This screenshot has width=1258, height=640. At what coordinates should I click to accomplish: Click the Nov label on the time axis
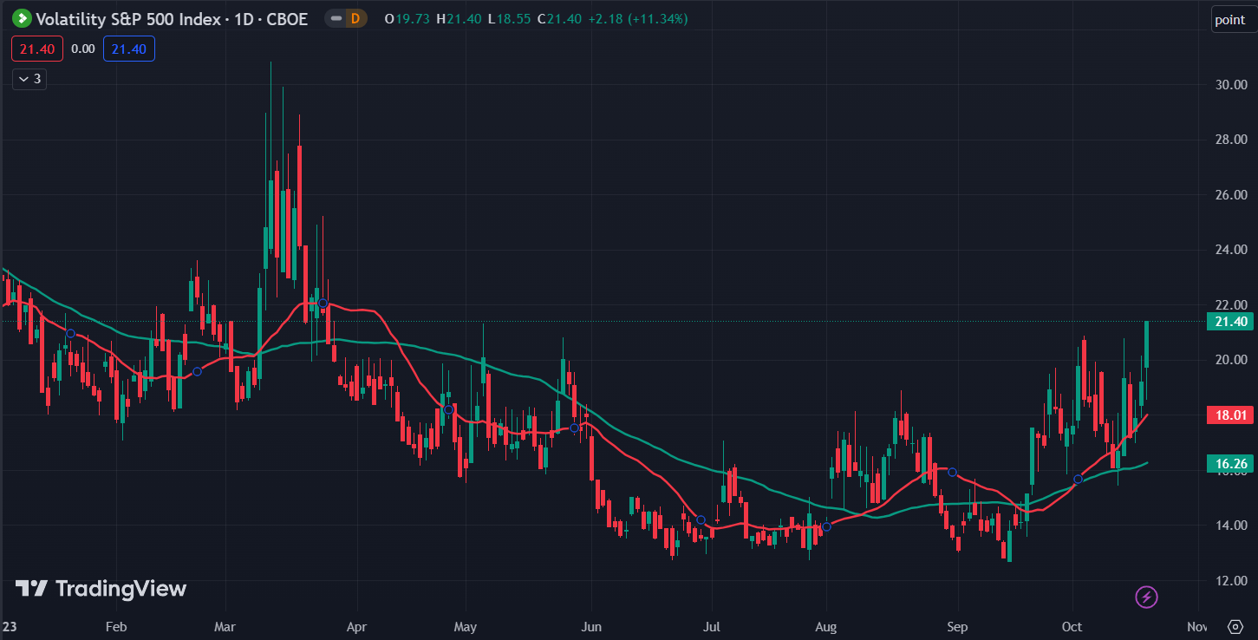pos(1197,626)
